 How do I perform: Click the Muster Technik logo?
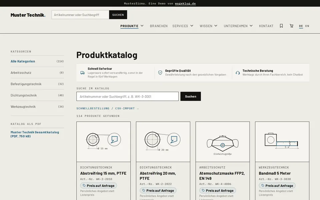tap(28, 15)
